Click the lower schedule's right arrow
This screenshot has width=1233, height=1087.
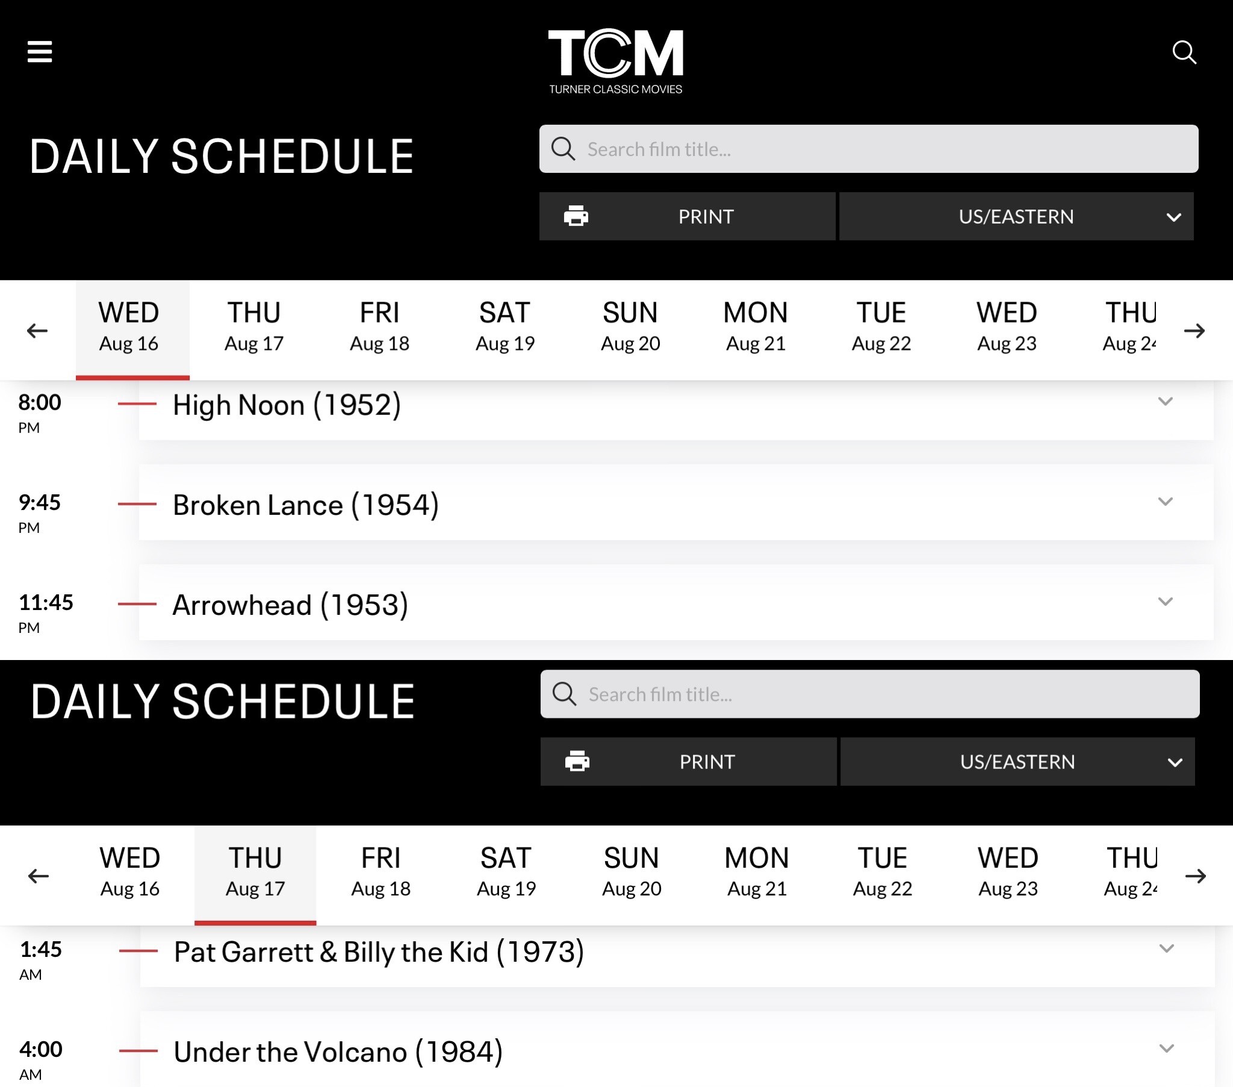click(x=1196, y=876)
